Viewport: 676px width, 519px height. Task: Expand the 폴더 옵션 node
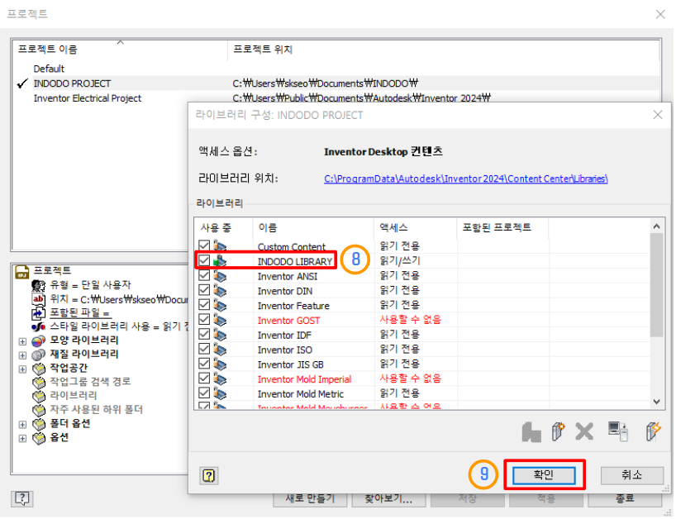tap(22, 425)
